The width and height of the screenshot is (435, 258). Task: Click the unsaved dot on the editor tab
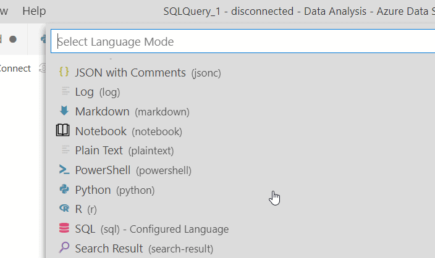[13, 39]
